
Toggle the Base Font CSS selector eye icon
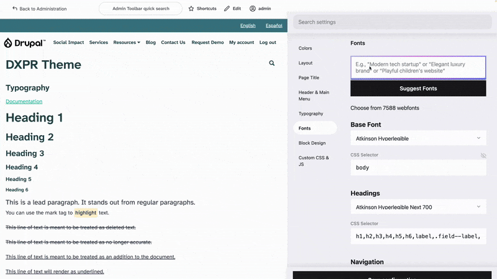tap(483, 156)
